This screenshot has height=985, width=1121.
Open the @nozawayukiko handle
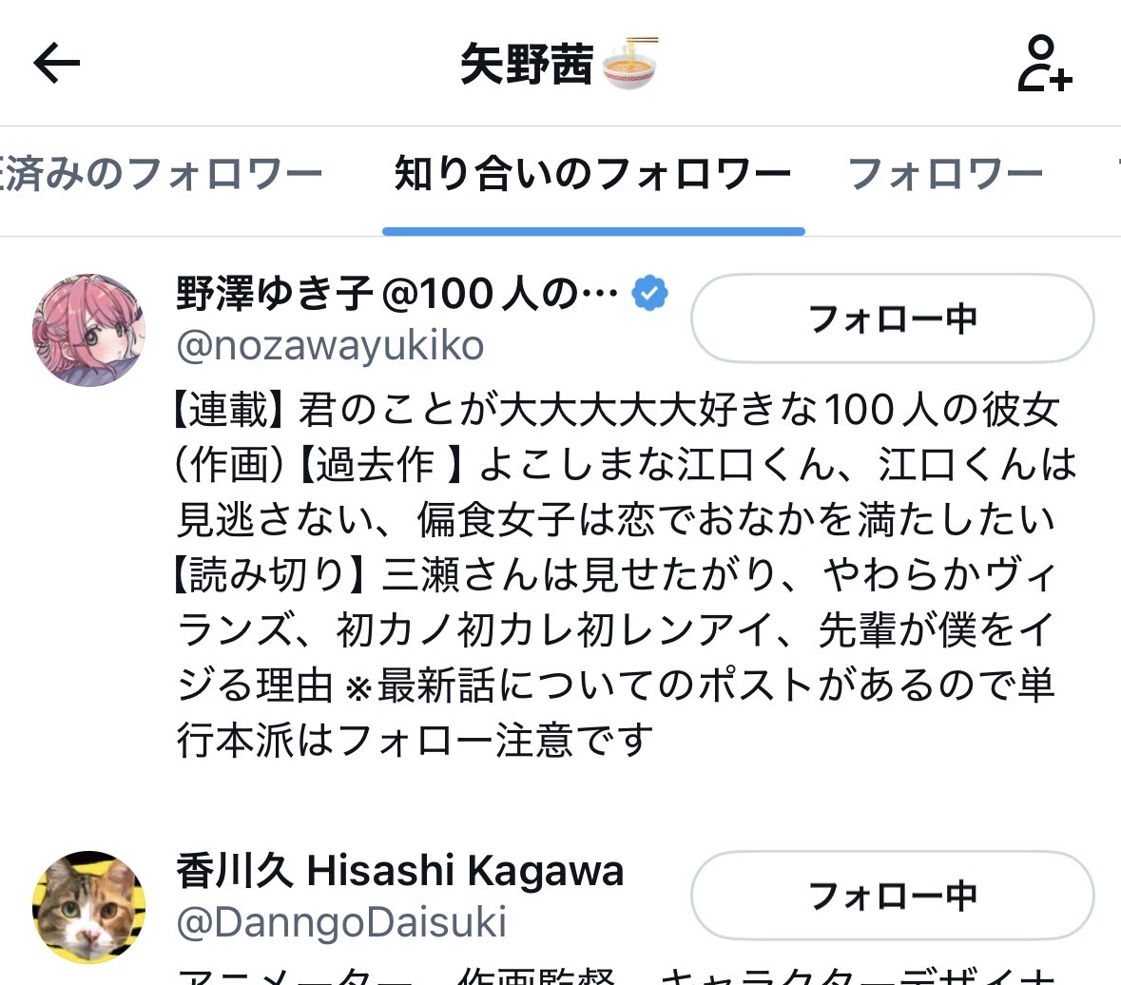tap(330, 346)
